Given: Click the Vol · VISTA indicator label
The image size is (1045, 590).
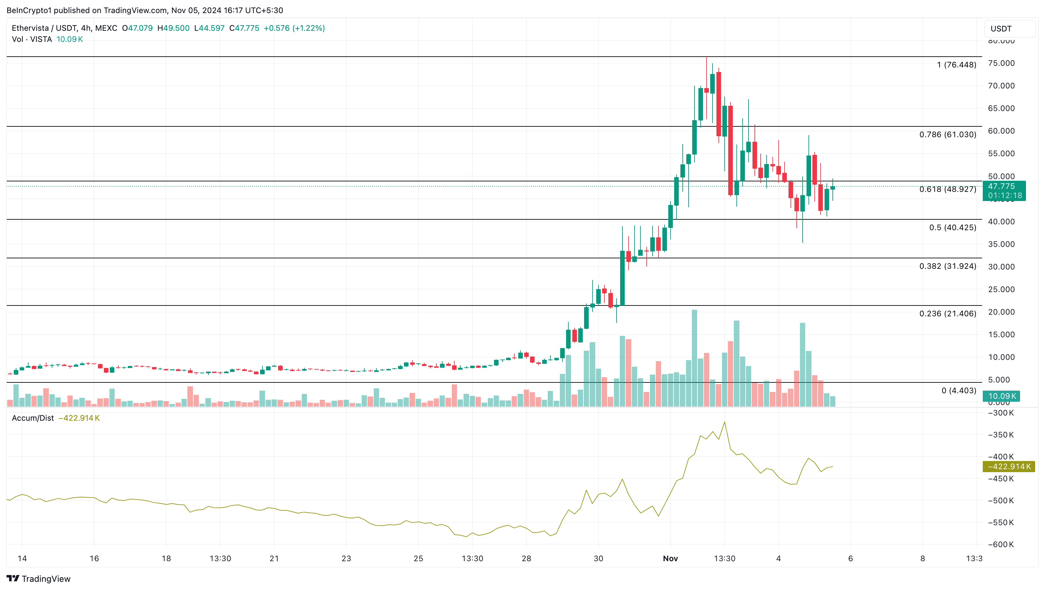Looking at the screenshot, I should (32, 39).
